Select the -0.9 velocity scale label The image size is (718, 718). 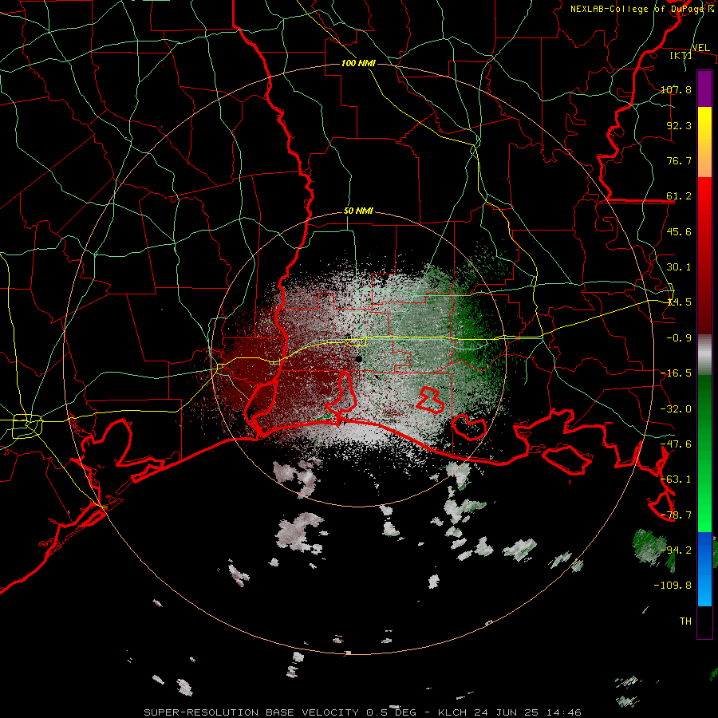[679, 338]
